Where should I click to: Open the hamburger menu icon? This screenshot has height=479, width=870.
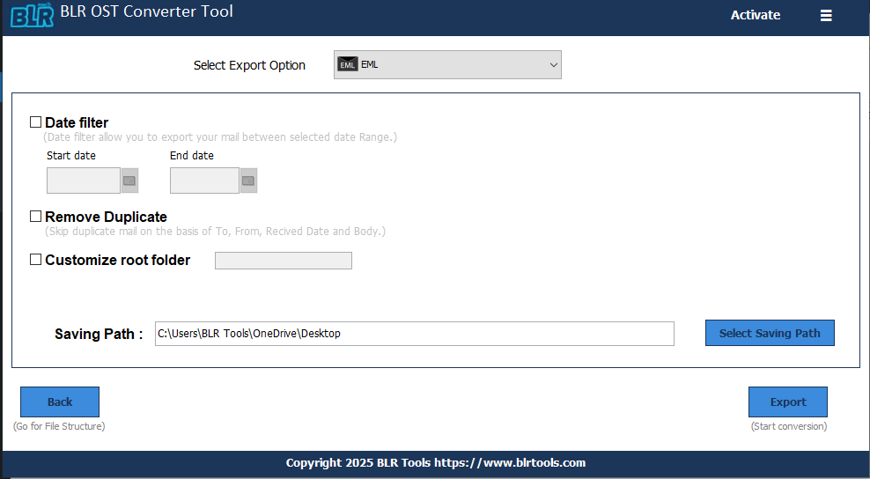pos(826,16)
